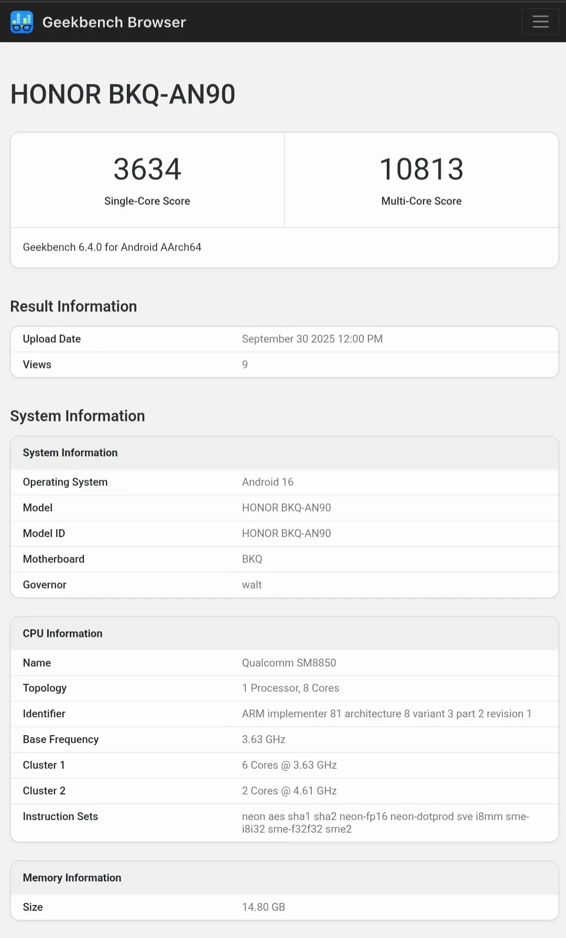Select the multi-core score 10813
566x938 pixels.
[421, 169]
